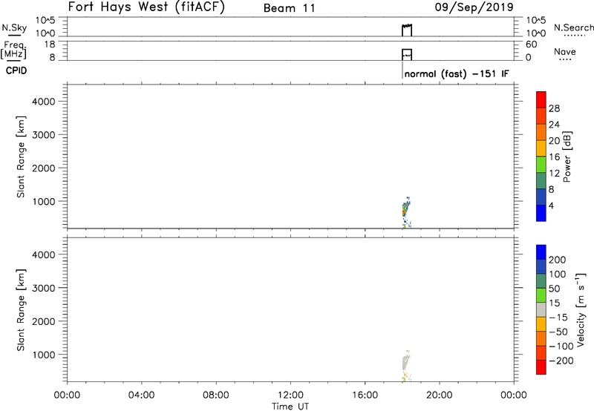Click 'Slant Range [km]' label of power panel
Image resolution: width=594 pixels, height=411 pixels.
(x=21, y=157)
